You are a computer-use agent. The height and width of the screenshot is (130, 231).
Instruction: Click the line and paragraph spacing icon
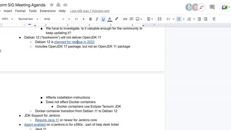pos(160,19)
